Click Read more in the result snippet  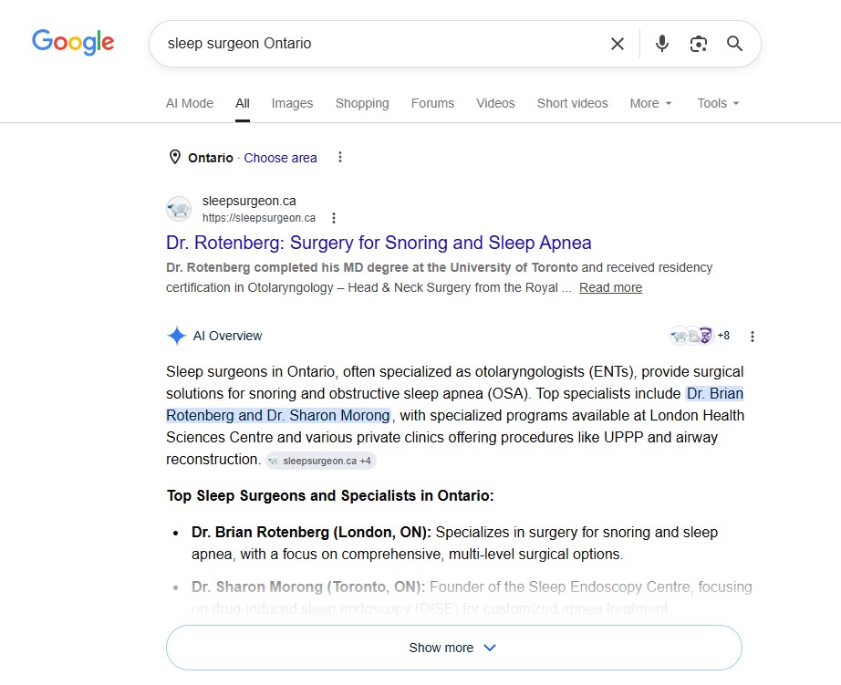tap(610, 287)
